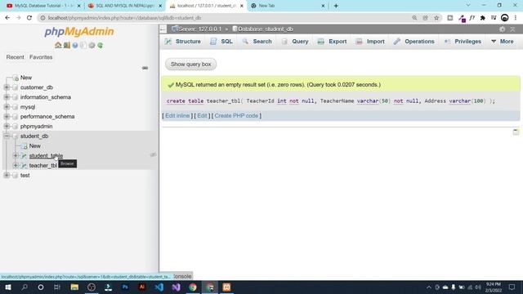
Task: Switch to the Search tab
Action: 257,42
